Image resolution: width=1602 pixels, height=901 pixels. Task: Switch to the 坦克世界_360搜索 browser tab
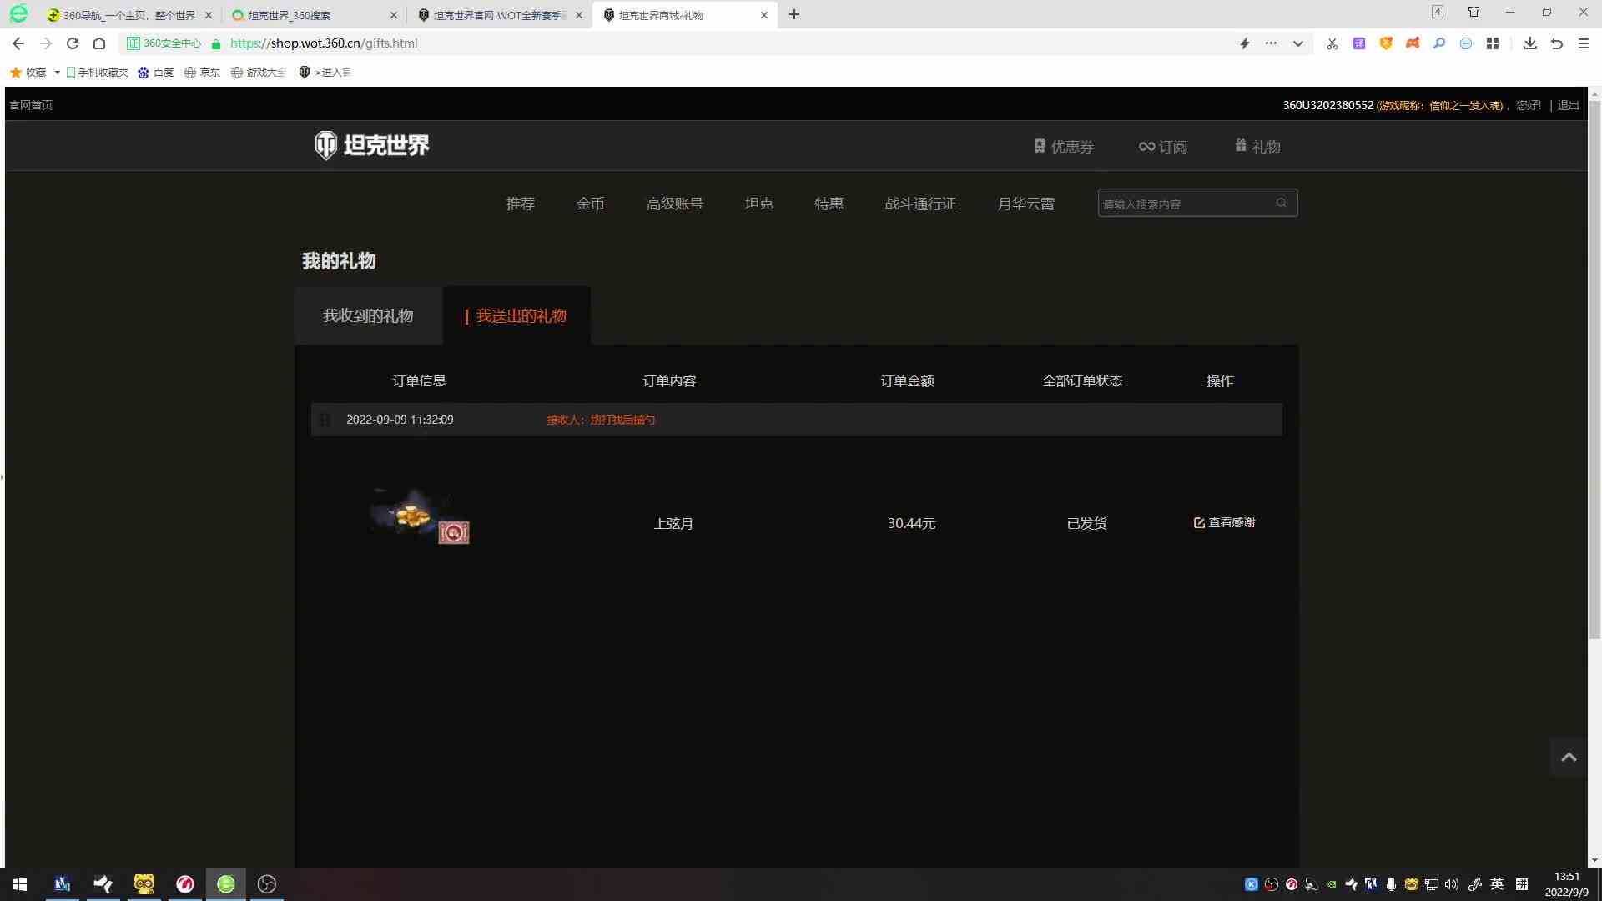pyautogui.click(x=315, y=15)
